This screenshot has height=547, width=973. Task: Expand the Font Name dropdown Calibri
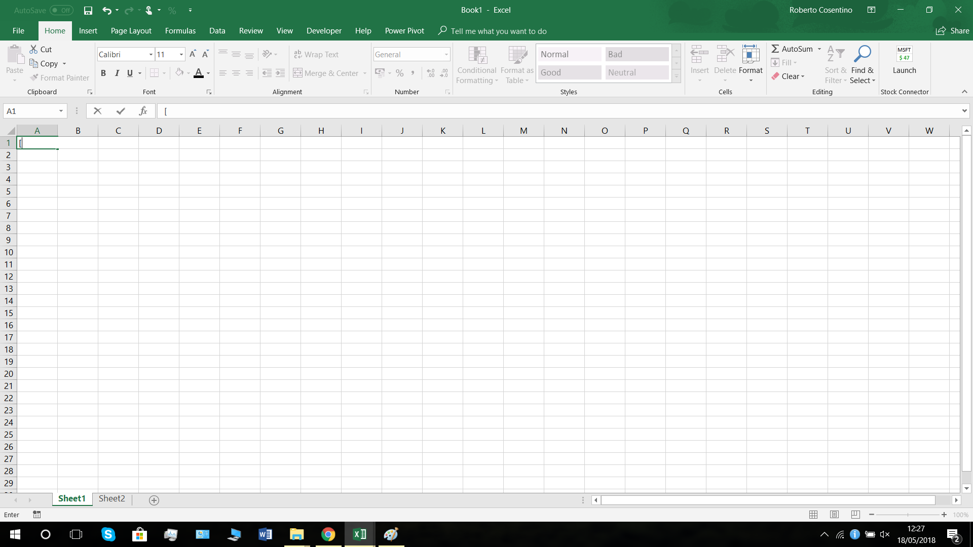click(149, 54)
